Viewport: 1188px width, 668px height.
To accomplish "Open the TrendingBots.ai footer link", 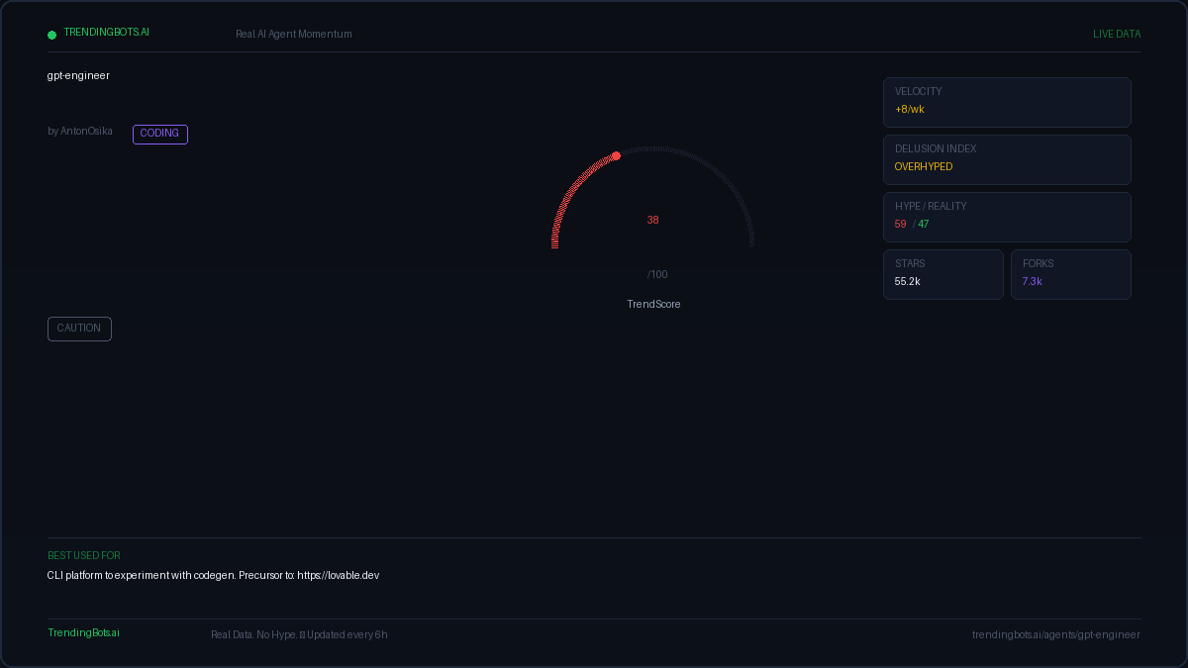I will (83, 633).
